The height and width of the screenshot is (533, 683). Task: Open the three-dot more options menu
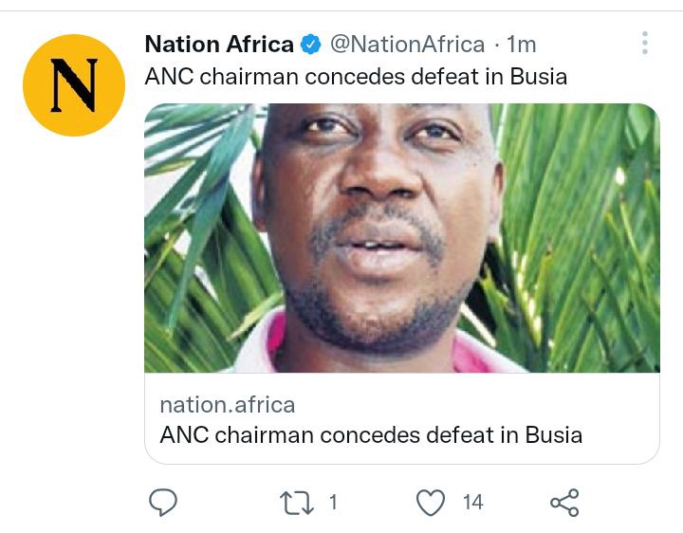pyautogui.click(x=645, y=43)
